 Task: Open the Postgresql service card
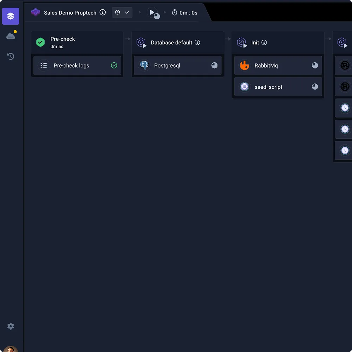177,65
